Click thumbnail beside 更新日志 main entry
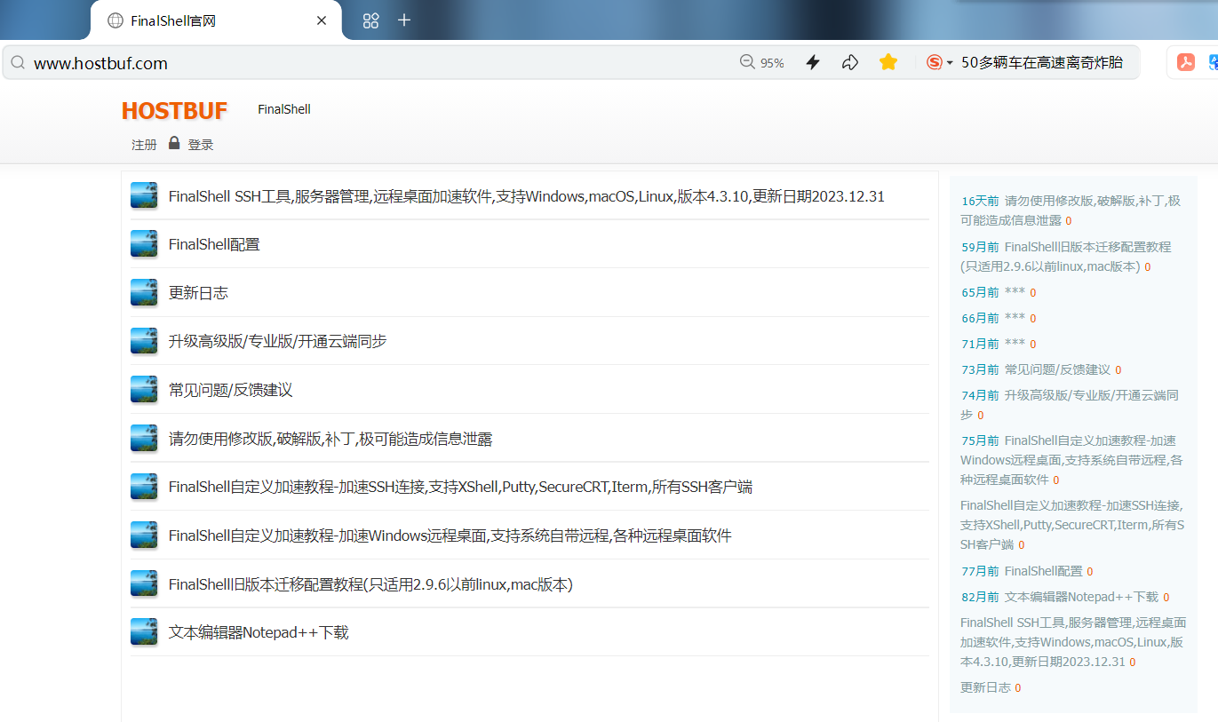Image resolution: width=1218 pixels, height=722 pixels. point(144,292)
